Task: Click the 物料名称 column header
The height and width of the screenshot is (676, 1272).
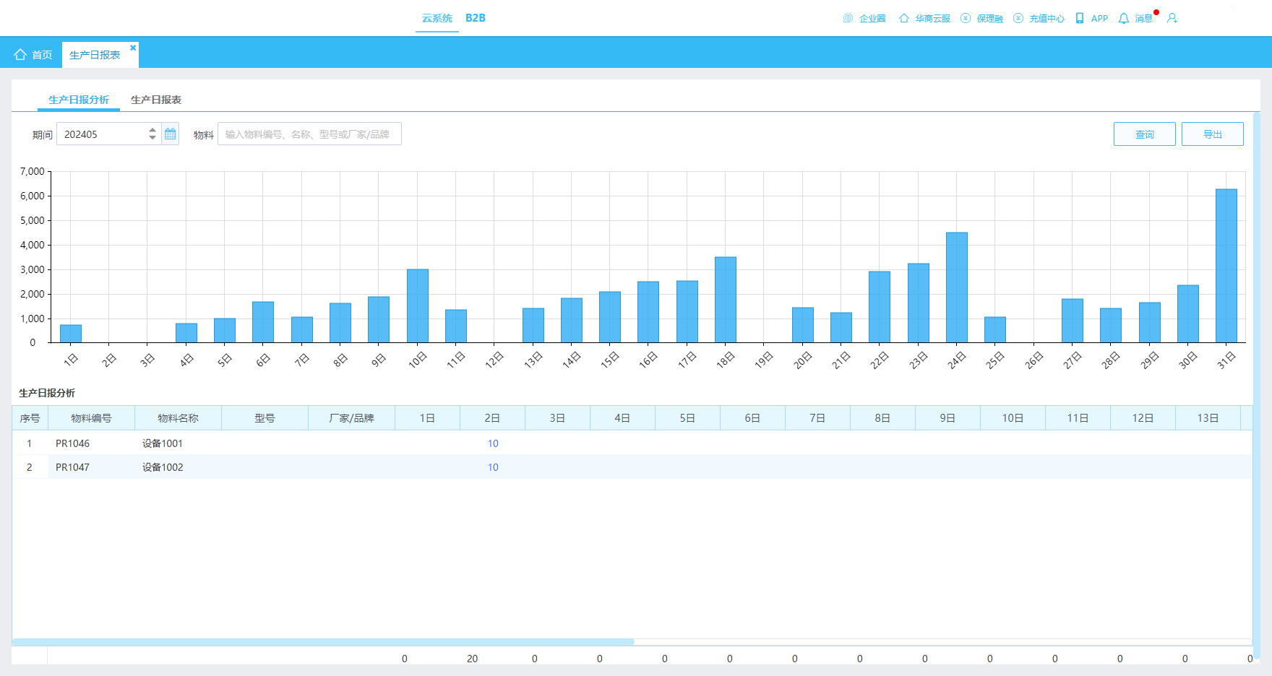Action: coord(178,418)
